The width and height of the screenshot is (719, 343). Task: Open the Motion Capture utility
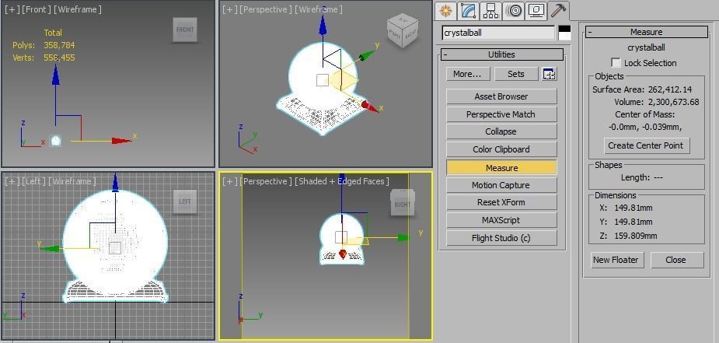click(501, 185)
